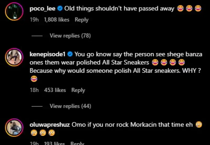Click the 19h timestamp on poco_lee's comment
Viewport: 210px width, 145px height.
point(34,20)
